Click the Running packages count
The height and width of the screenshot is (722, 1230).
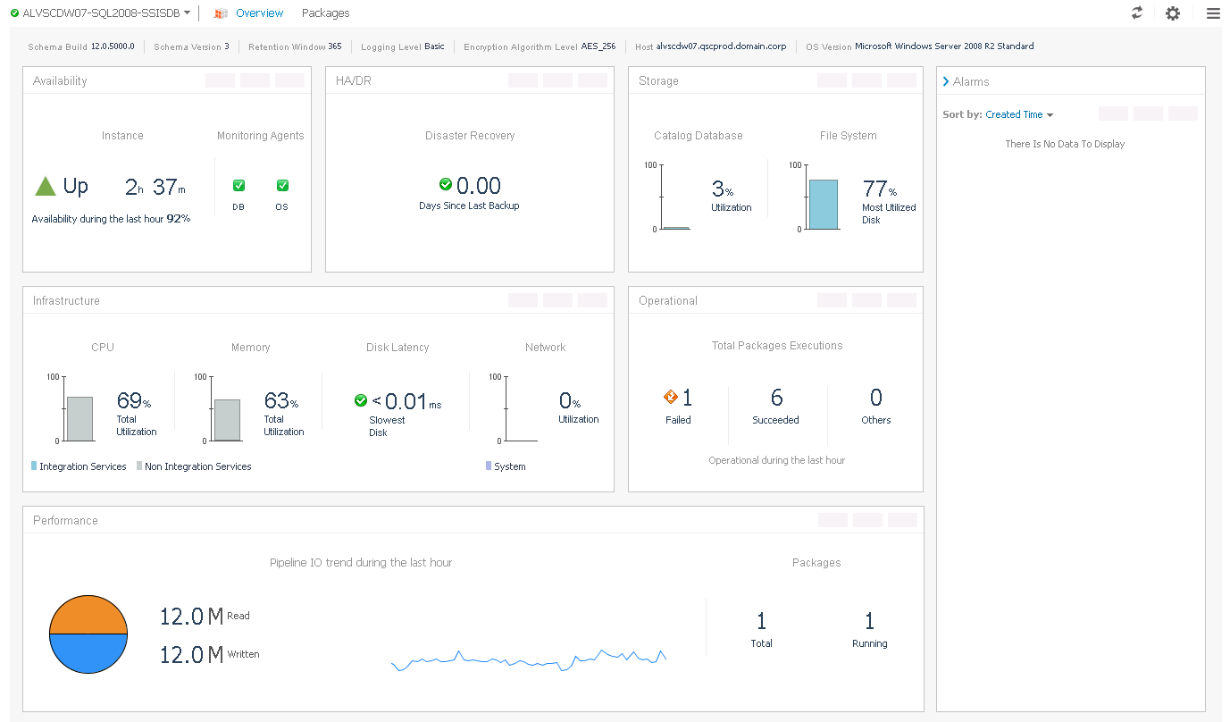pyautogui.click(x=869, y=621)
